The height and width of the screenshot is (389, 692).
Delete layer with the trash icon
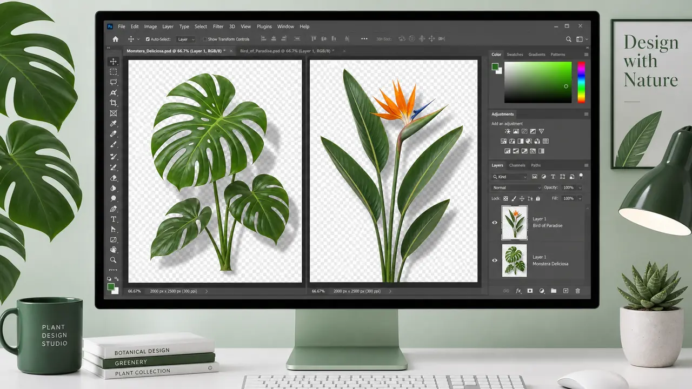click(577, 291)
